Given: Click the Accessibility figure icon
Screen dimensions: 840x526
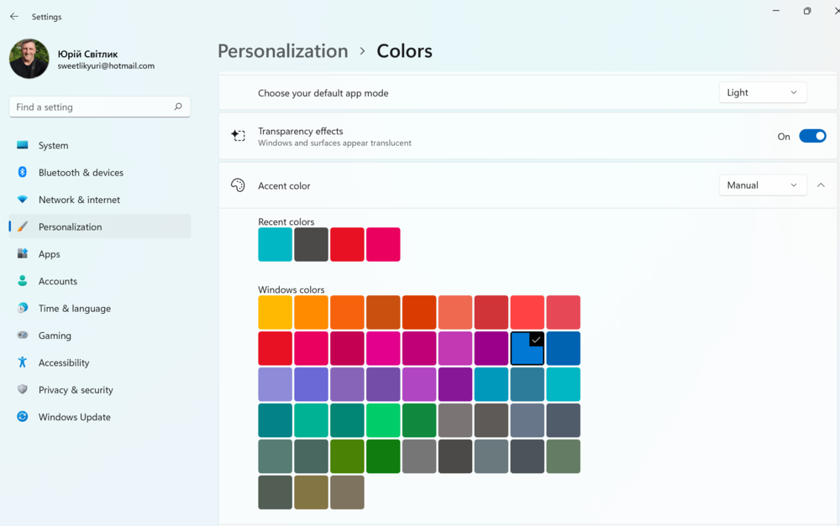Looking at the screenshot, I should (23, 362).
